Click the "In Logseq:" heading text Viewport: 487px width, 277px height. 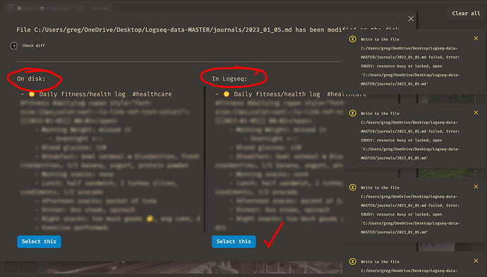coord(229,79)
